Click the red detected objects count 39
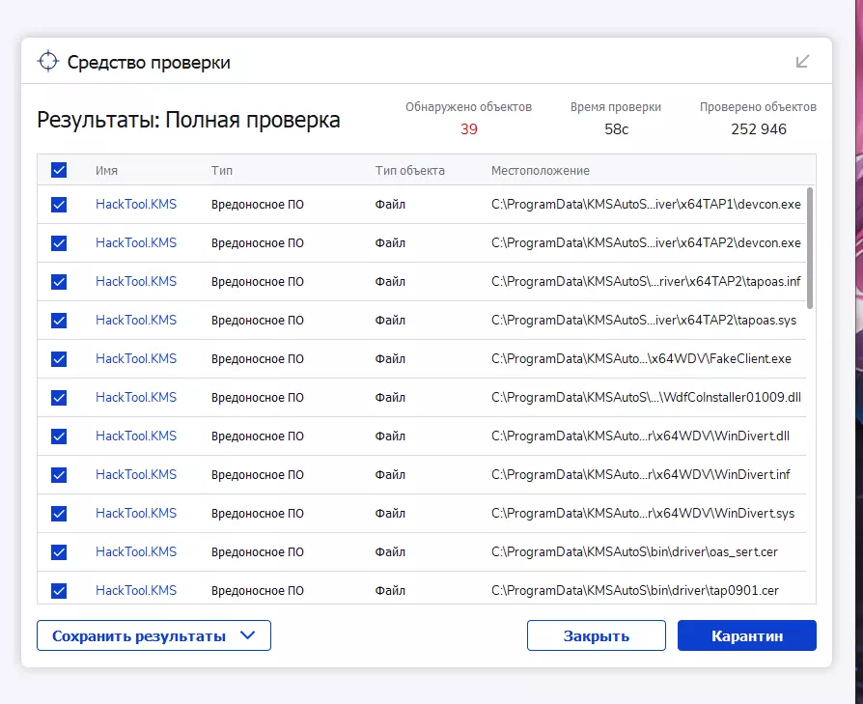Screen dimensions: 863x704 [469, 129]
